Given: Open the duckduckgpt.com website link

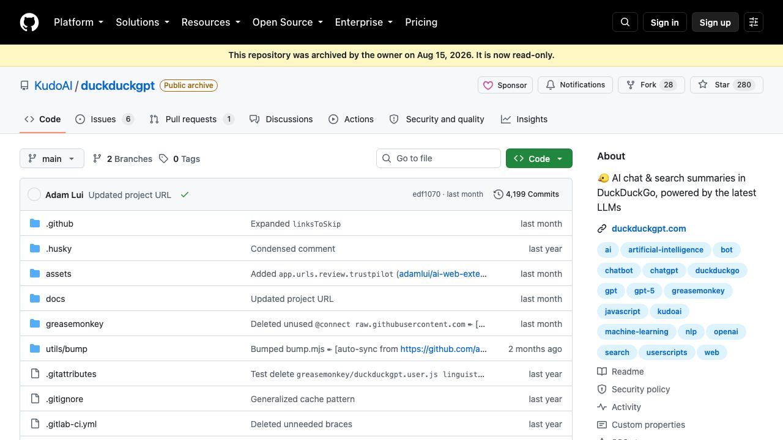Looking at the screenshot, I should coord(649,229).
